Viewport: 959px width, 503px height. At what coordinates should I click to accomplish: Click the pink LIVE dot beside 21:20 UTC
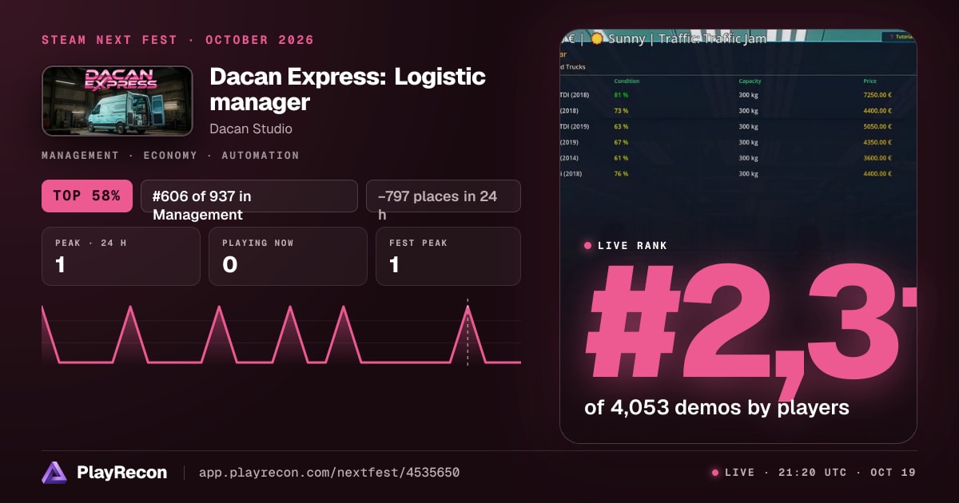coord(715,473)
